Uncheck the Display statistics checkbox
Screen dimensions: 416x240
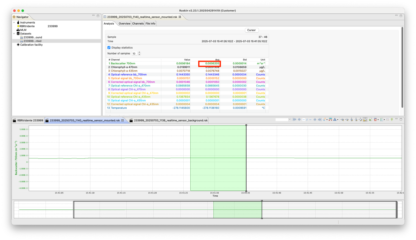(x=109, y=48)
